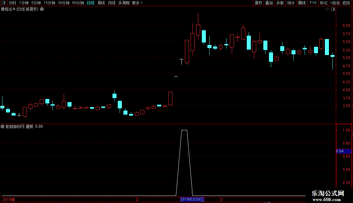The height and width of the screenshot is (203, 353).
Task: Select the 30分钟 period tab
Action: 63,3
